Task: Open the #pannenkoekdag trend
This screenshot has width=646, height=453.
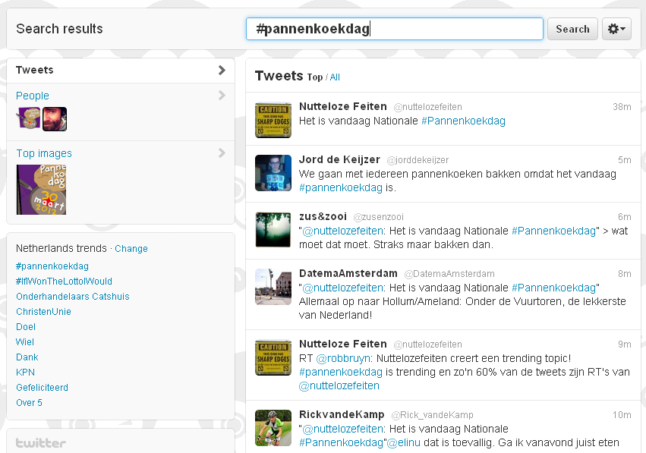Action: [52, 266]
